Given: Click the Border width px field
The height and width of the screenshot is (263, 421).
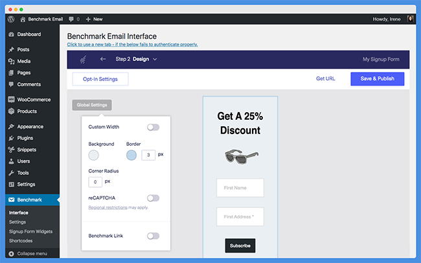Looking at the screenshot, I should click(x=148, y=155).
